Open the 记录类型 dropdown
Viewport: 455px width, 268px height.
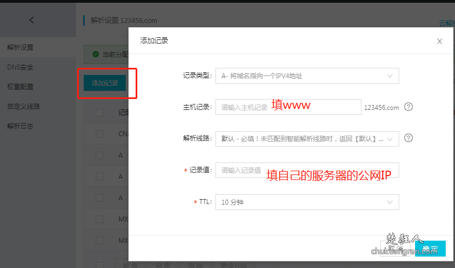(307, 76)
